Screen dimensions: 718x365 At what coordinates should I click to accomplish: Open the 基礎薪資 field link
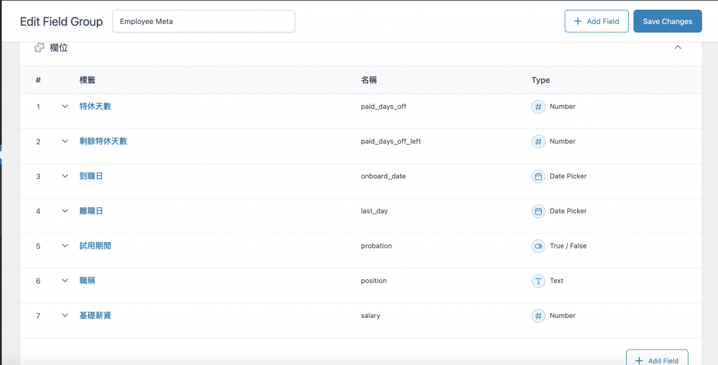pyautogui.click(x=95, y=315)
